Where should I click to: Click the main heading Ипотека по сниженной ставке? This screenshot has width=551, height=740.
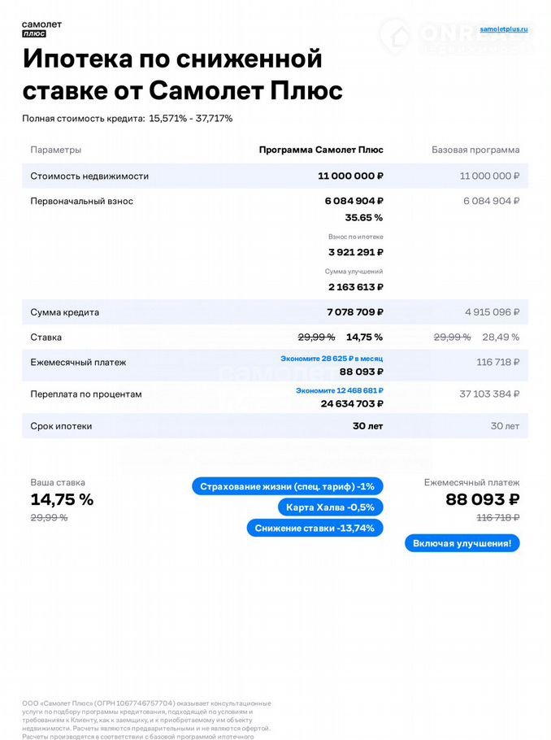[183, 74]
